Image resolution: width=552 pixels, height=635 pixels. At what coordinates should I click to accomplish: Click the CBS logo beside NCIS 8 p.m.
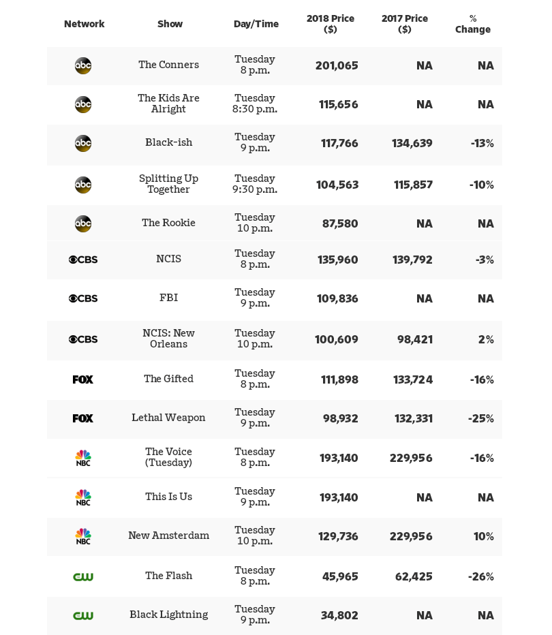tap(83, 260)
